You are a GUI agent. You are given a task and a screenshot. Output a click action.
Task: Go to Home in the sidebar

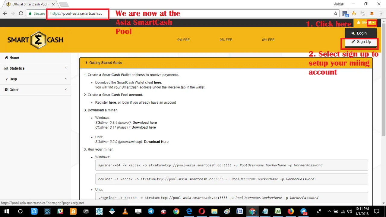click(x=35, y=58)
